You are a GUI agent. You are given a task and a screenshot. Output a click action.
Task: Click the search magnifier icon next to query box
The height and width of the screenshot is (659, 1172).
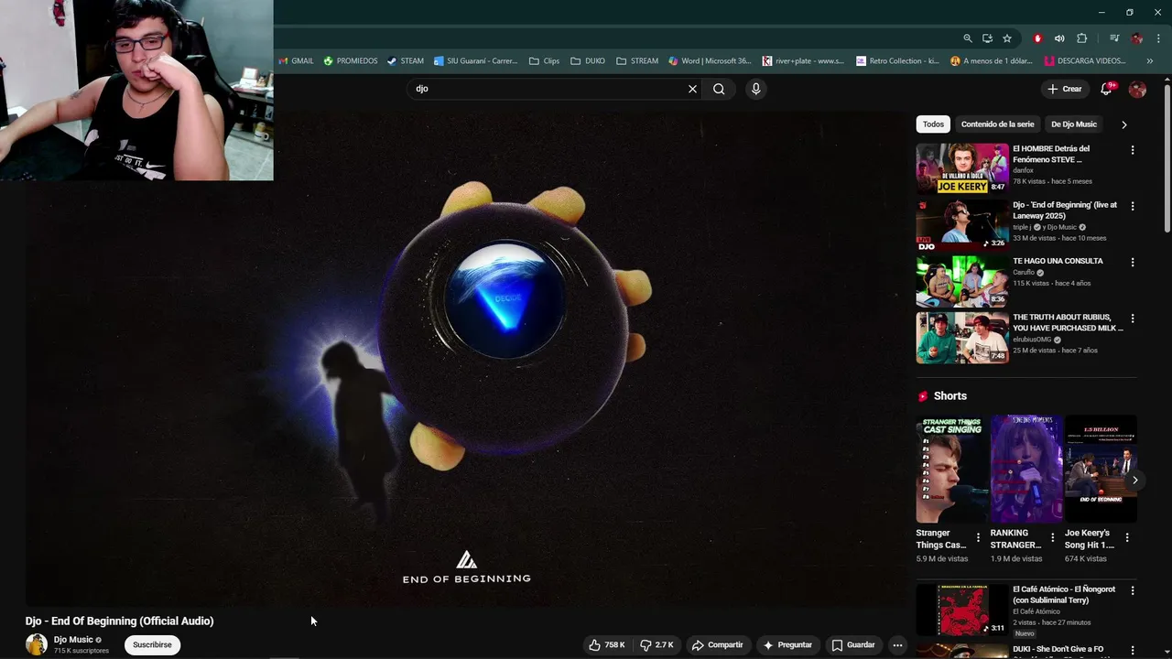tap(719, 89)
